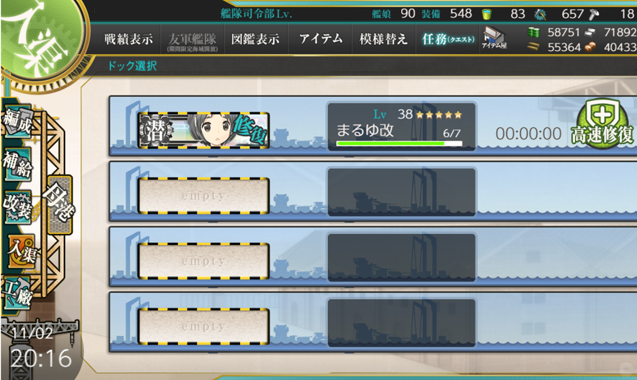Select the アイテム menu entry
The height and width of the screenshot is (380, 637).
coord(320,39)
